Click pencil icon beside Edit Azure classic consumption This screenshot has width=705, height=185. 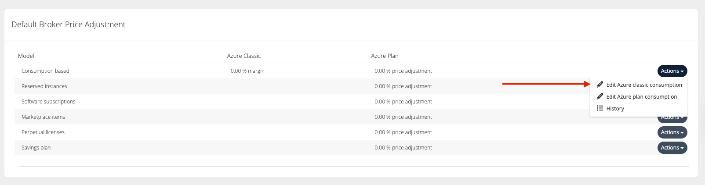coord(600,85)
